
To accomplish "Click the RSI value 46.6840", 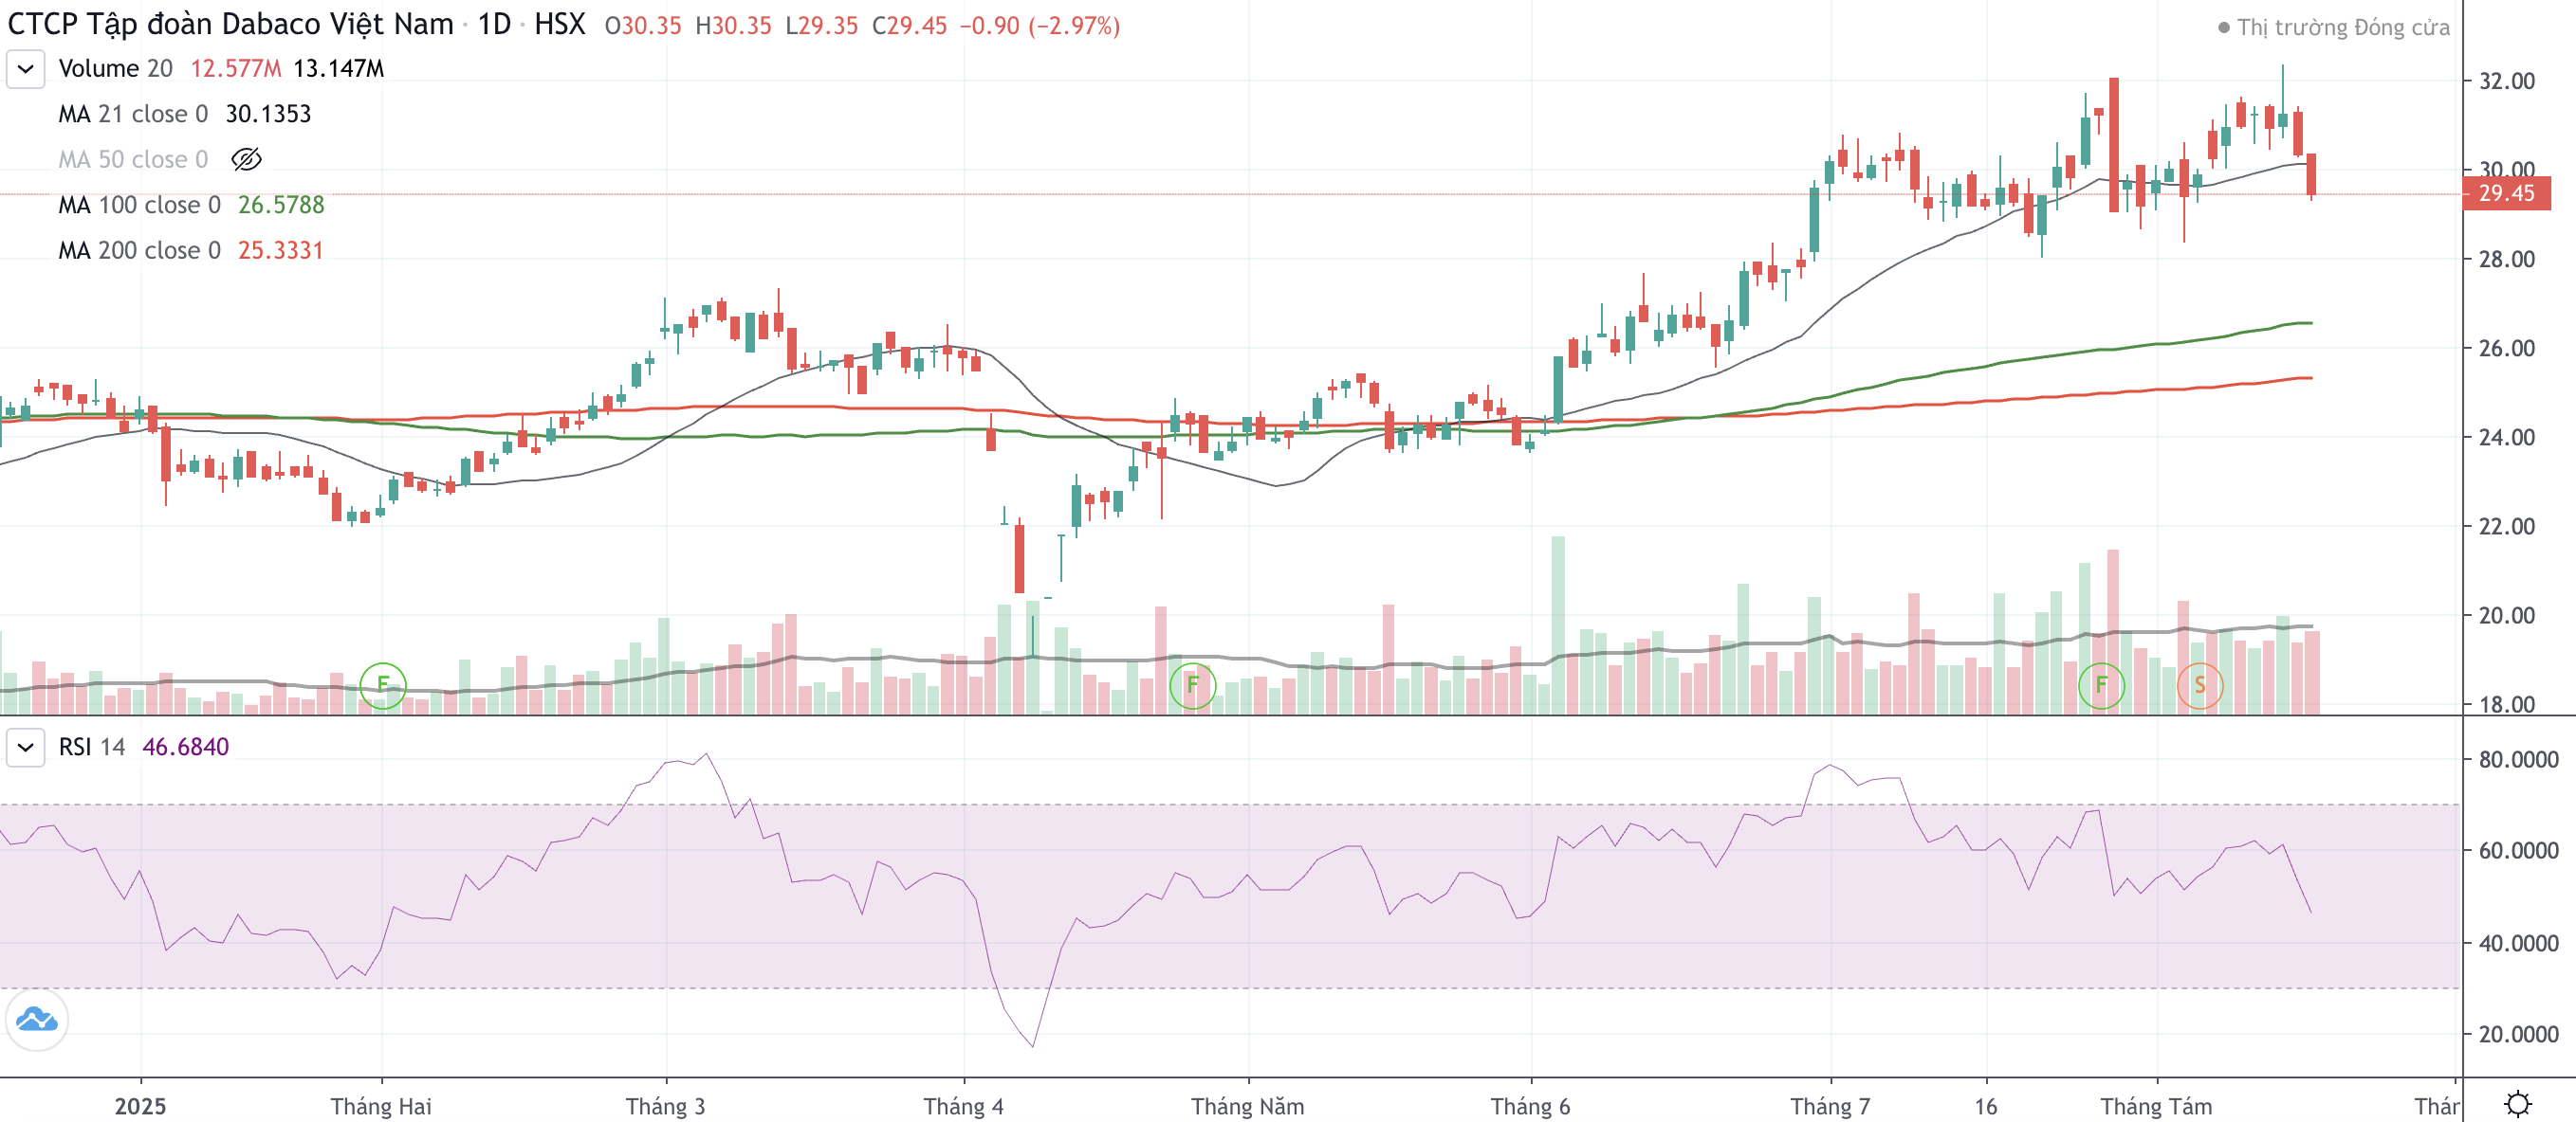I will 186,748.
